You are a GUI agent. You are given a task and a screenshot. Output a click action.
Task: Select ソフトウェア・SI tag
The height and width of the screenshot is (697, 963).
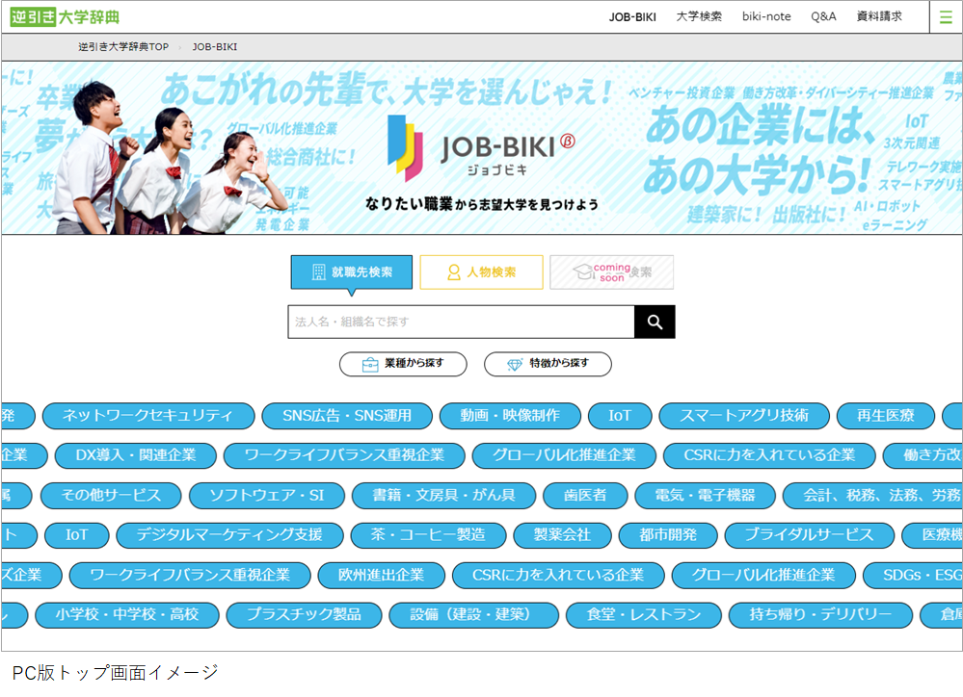click(x=267, y=496)
